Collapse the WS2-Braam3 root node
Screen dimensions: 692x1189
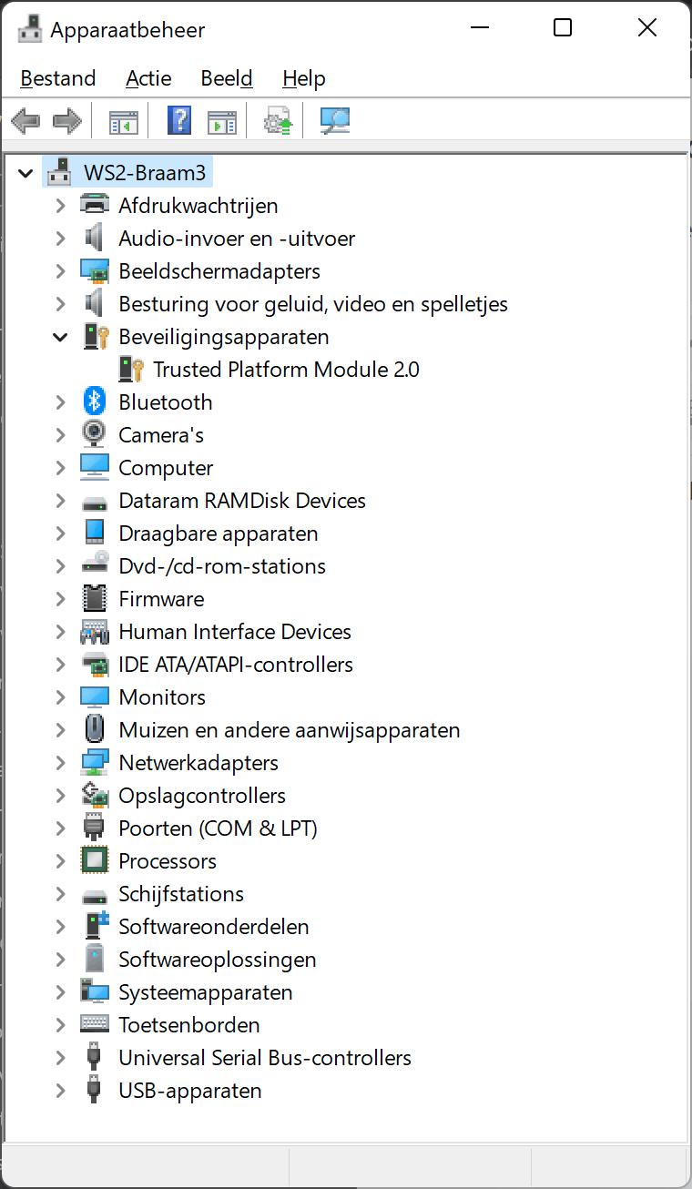click(25, 172)
